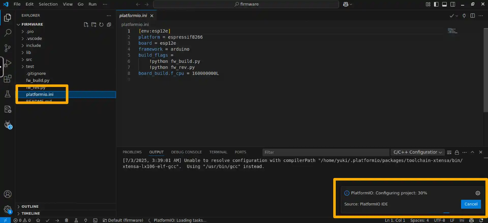Change the Ini language mode

(462, 220)
